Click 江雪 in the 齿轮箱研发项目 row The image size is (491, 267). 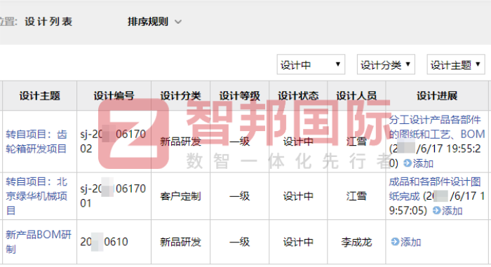pos(356,142)
